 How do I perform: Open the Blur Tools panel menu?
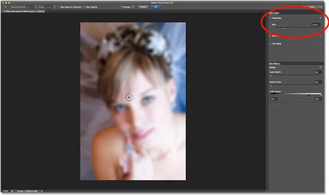(322, 11)
